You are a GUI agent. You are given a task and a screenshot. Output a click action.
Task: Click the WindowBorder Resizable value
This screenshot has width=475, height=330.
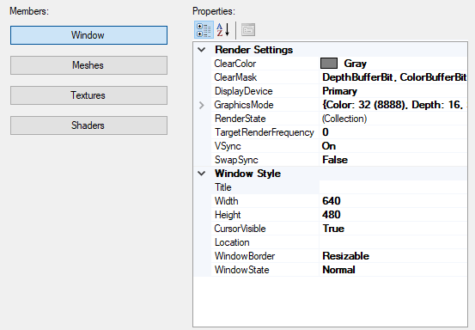point(345,256)
